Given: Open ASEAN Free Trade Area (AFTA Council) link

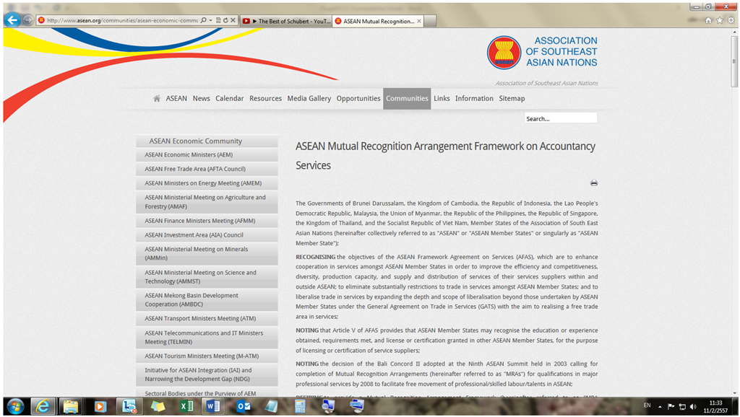Looking at the screenshot, I should point(195,169).
